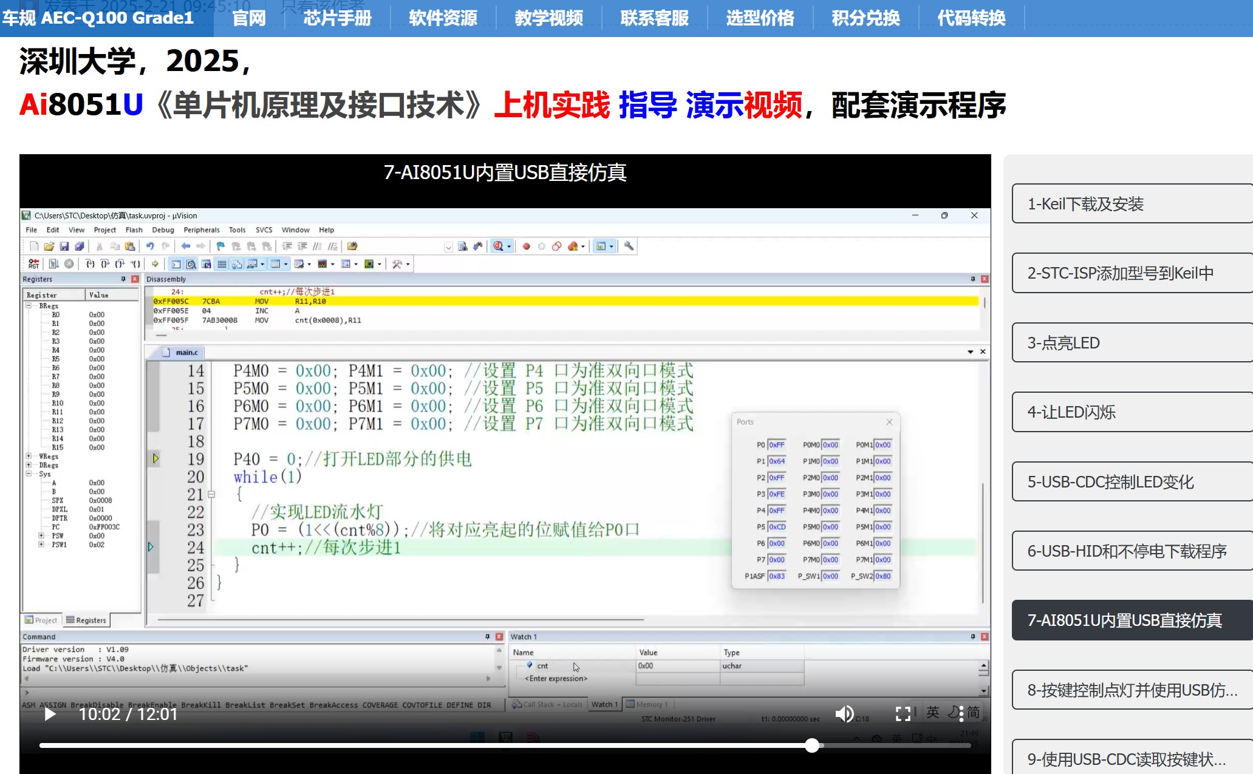1253x774 pixels.
Task: Click the Run to Cursor Line icon
Action: (x=135, y=264)
